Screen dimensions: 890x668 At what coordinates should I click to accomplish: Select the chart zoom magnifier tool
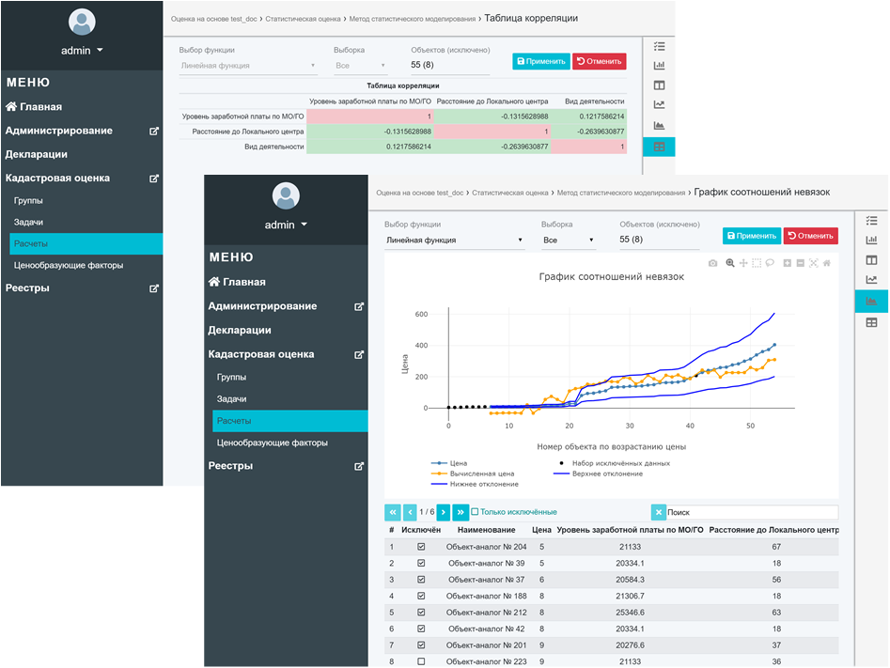pyautogui.click(x=730, y=263)
